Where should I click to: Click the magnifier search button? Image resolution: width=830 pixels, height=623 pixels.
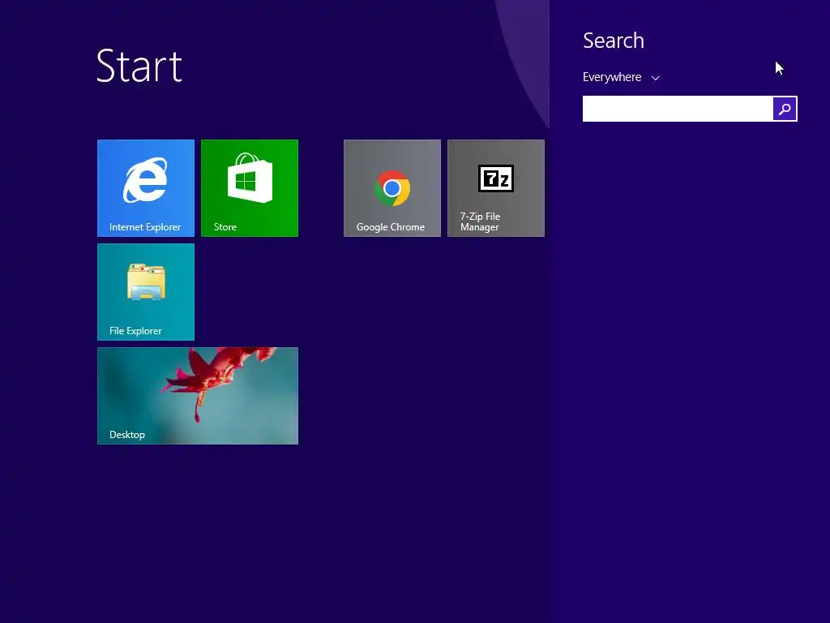pyautogui.click(x=785, y=109)
